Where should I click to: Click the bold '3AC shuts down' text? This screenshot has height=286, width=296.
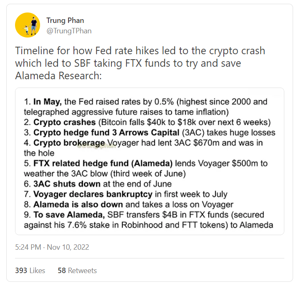click(x=67, y=184)
